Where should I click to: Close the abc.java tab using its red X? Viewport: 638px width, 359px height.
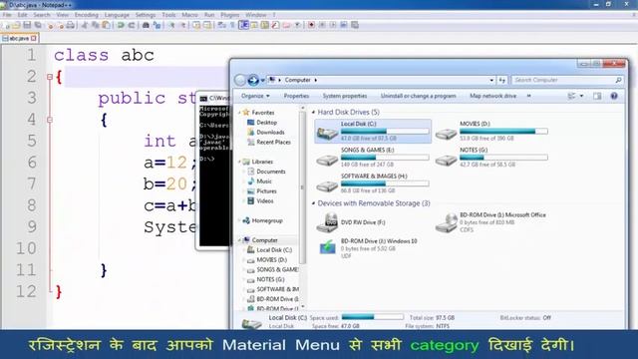pos(33,38)
